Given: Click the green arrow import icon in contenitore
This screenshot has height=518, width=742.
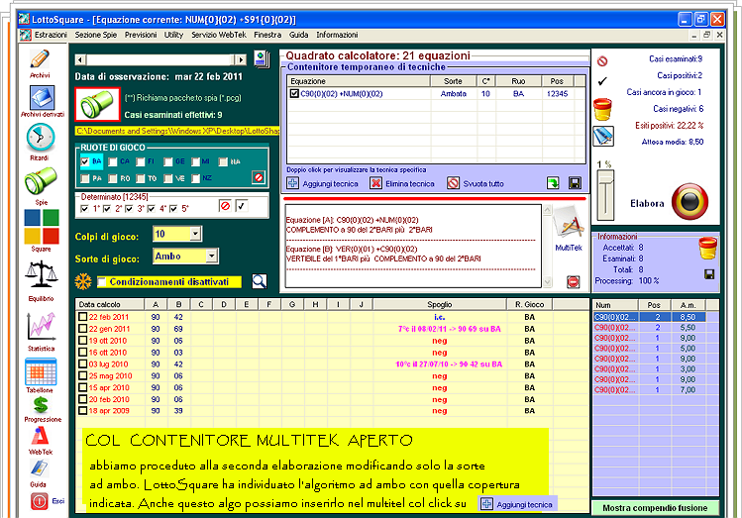Looking at the screenshot, I should pos(553,183).
